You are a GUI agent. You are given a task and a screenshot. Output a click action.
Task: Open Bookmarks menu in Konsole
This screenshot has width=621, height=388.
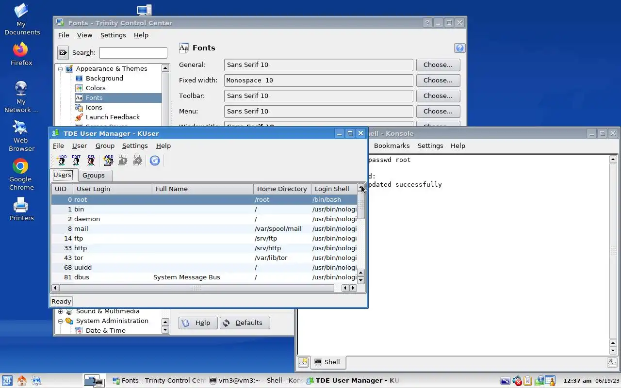[x=392, y=145]
